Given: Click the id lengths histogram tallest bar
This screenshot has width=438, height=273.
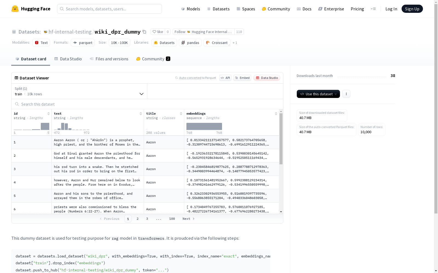Looking at the screenshot, I should pyautogui.click(x=45, y=126).
